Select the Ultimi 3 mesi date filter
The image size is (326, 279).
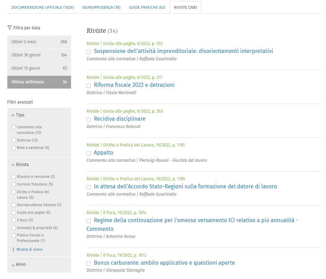(x=39, y=42)
